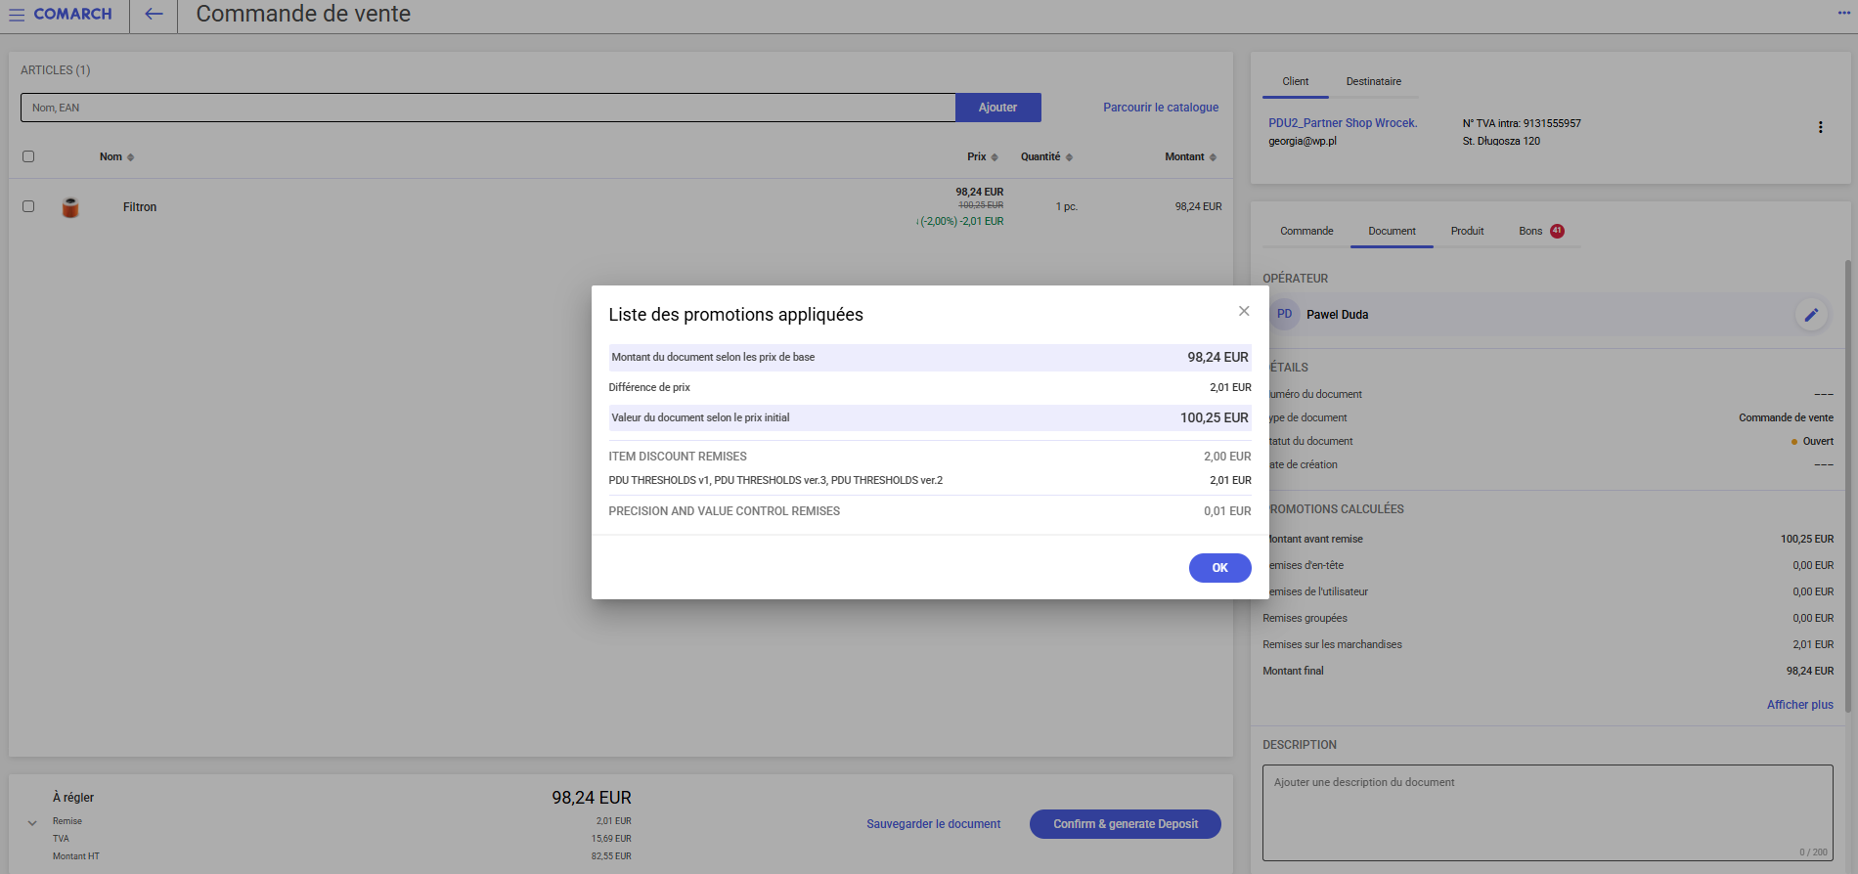1858x874 pixels.
Task: Open the Destinataire tab
Action: click(1373, 82)
